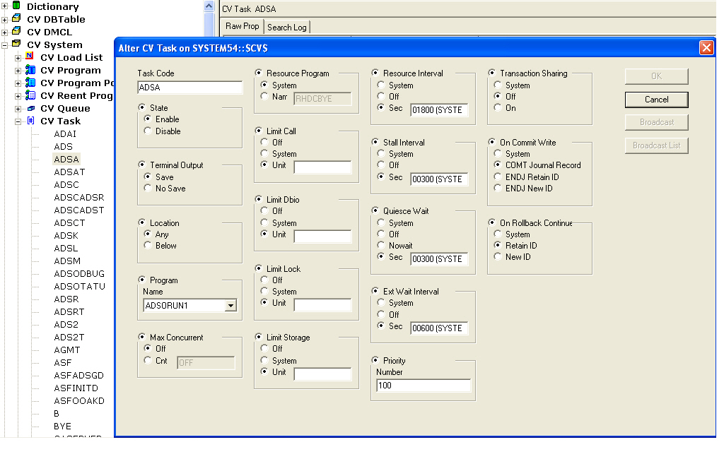
Task: Set Transaction Sharing to On
Action: 498,107
